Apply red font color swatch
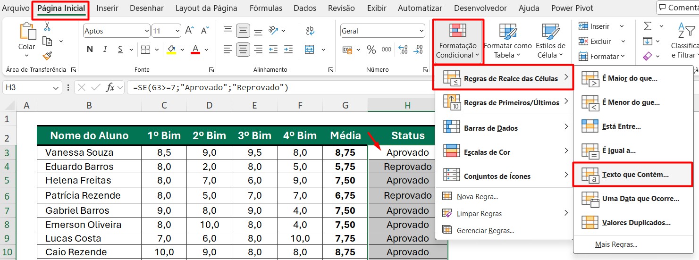The width and height of the screenshot is (699, 260). click(195, 49)
